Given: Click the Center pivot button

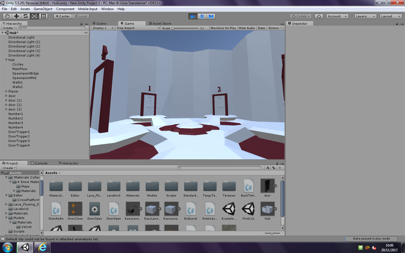Looking at the screenshot, I should [62, 16].
